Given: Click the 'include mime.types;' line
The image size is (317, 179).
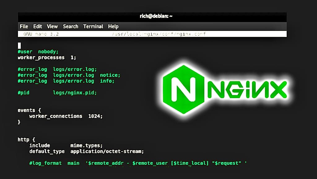Looking at the screenshot, I should click(x=66, y=146).
